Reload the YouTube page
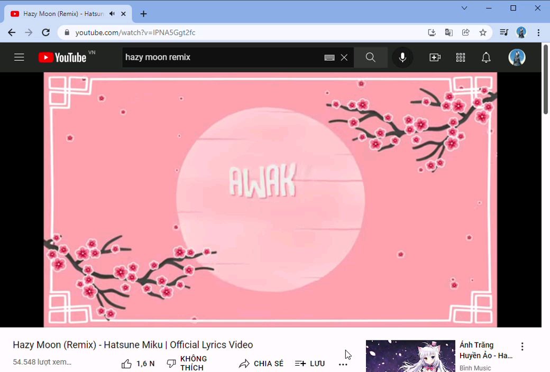Screen dimensions: 550x372 click(x=46, y=33)
